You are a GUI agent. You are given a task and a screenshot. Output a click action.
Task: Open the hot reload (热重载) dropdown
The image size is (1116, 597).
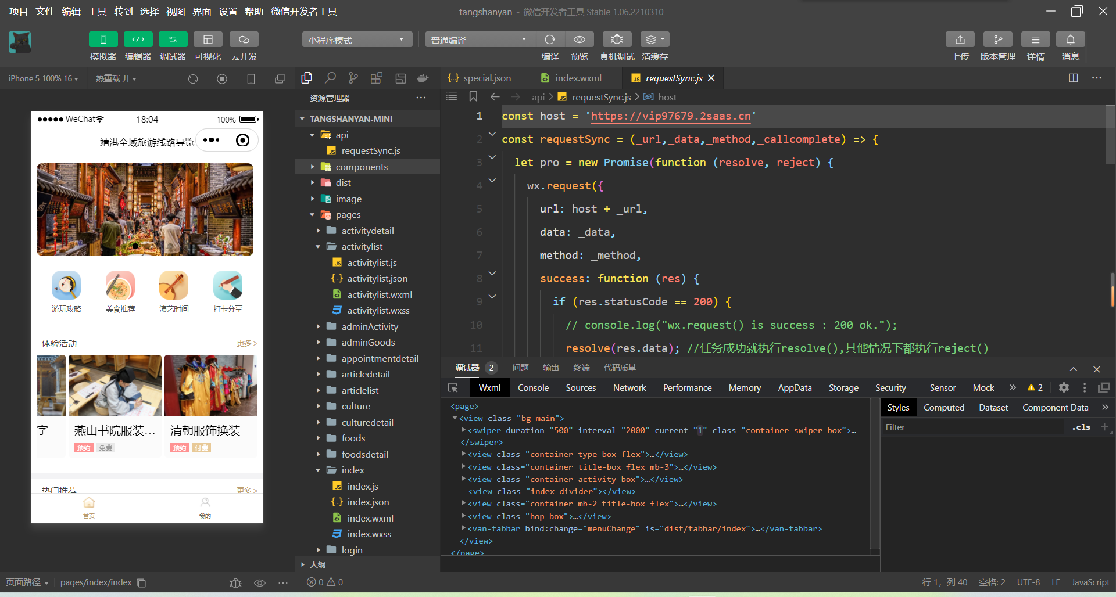[116, 78]
